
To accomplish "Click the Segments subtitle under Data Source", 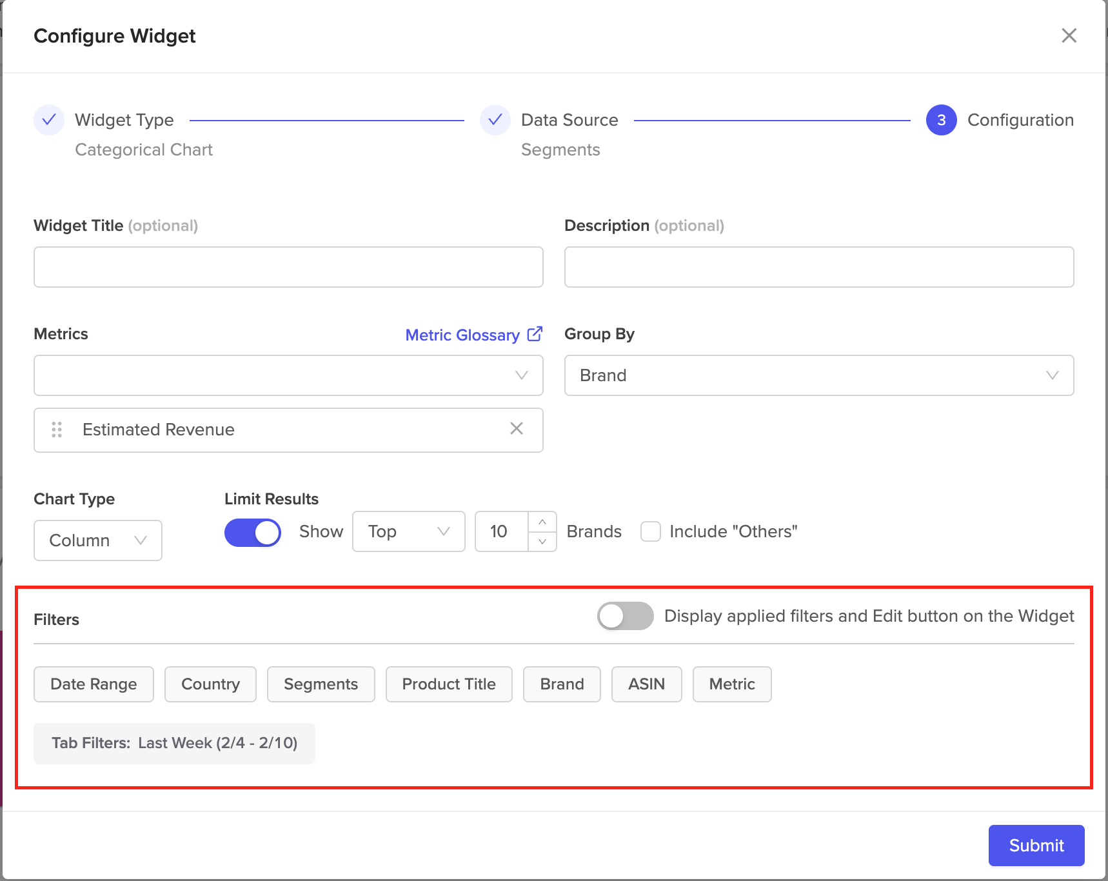I will [x=560, y=150].
